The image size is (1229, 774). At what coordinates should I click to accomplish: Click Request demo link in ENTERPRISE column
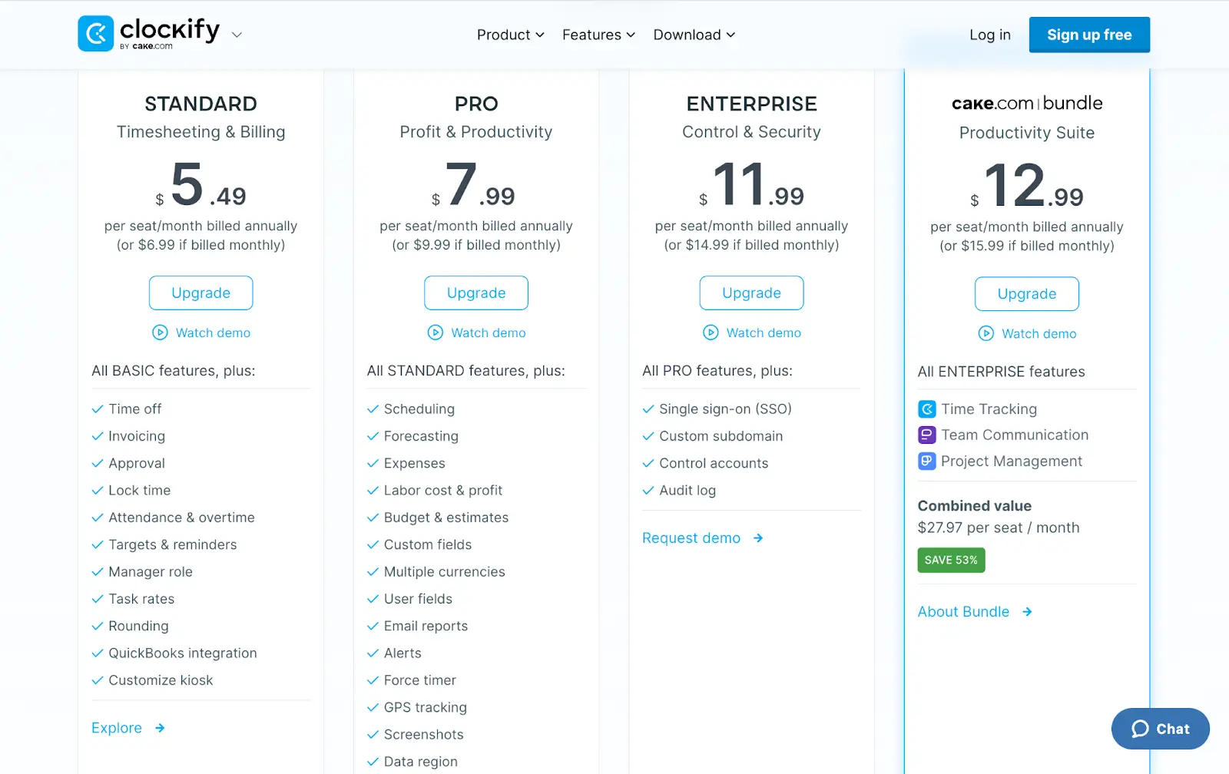pos(691,538)
